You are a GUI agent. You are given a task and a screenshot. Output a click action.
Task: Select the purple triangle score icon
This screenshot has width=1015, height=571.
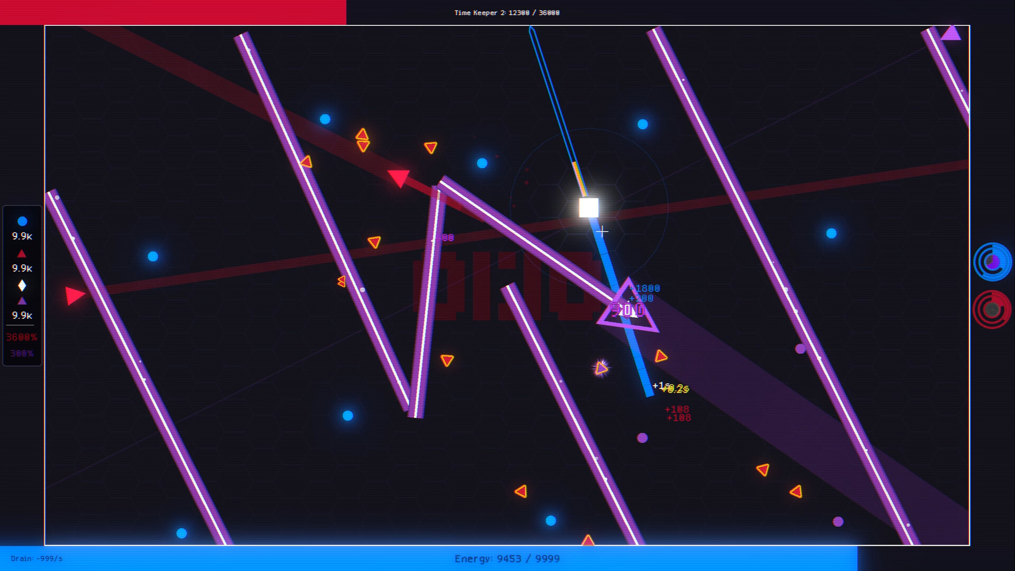coord(22,301)
